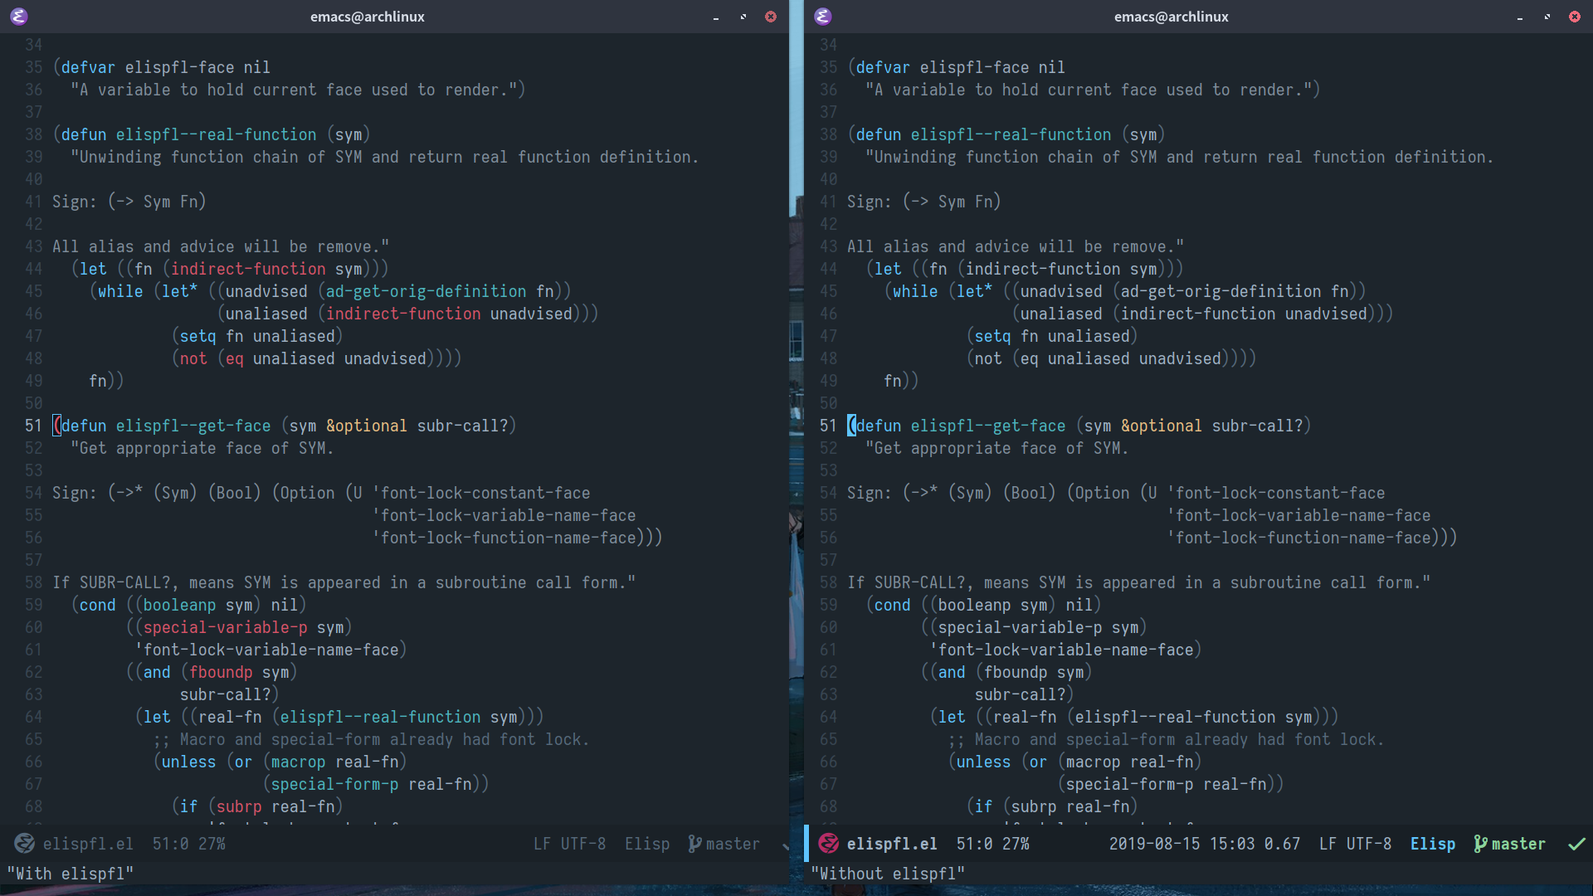This screenshot has height=896, width=1593.
Task: Click line 51 defun in right buffer
Action: [878, 426]
